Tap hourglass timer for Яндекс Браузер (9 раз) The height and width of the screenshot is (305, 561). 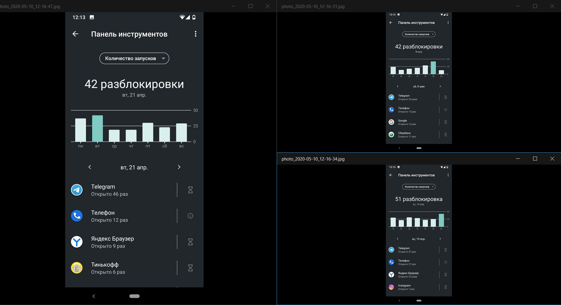[190, 242]
